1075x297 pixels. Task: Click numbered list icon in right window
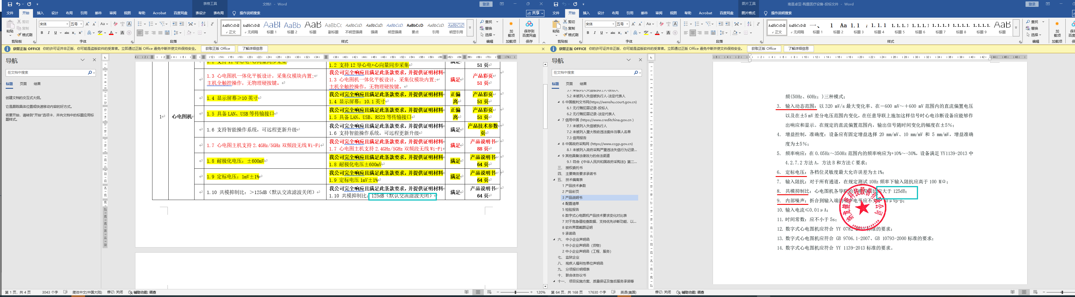point(697,24)
